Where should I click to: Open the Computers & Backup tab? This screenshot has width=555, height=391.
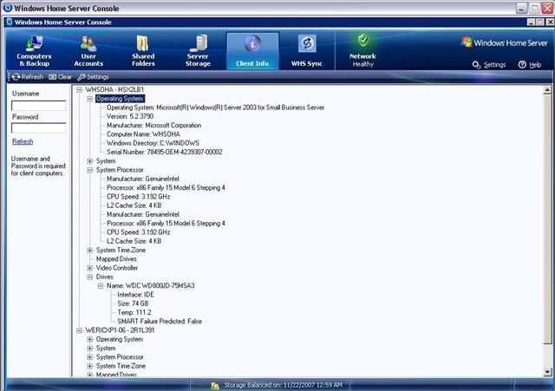[34, 51]
